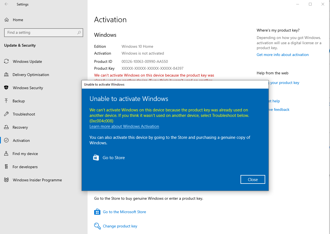Open the Home icon in the sidebar
330x234 pixels.
point(6,20)
